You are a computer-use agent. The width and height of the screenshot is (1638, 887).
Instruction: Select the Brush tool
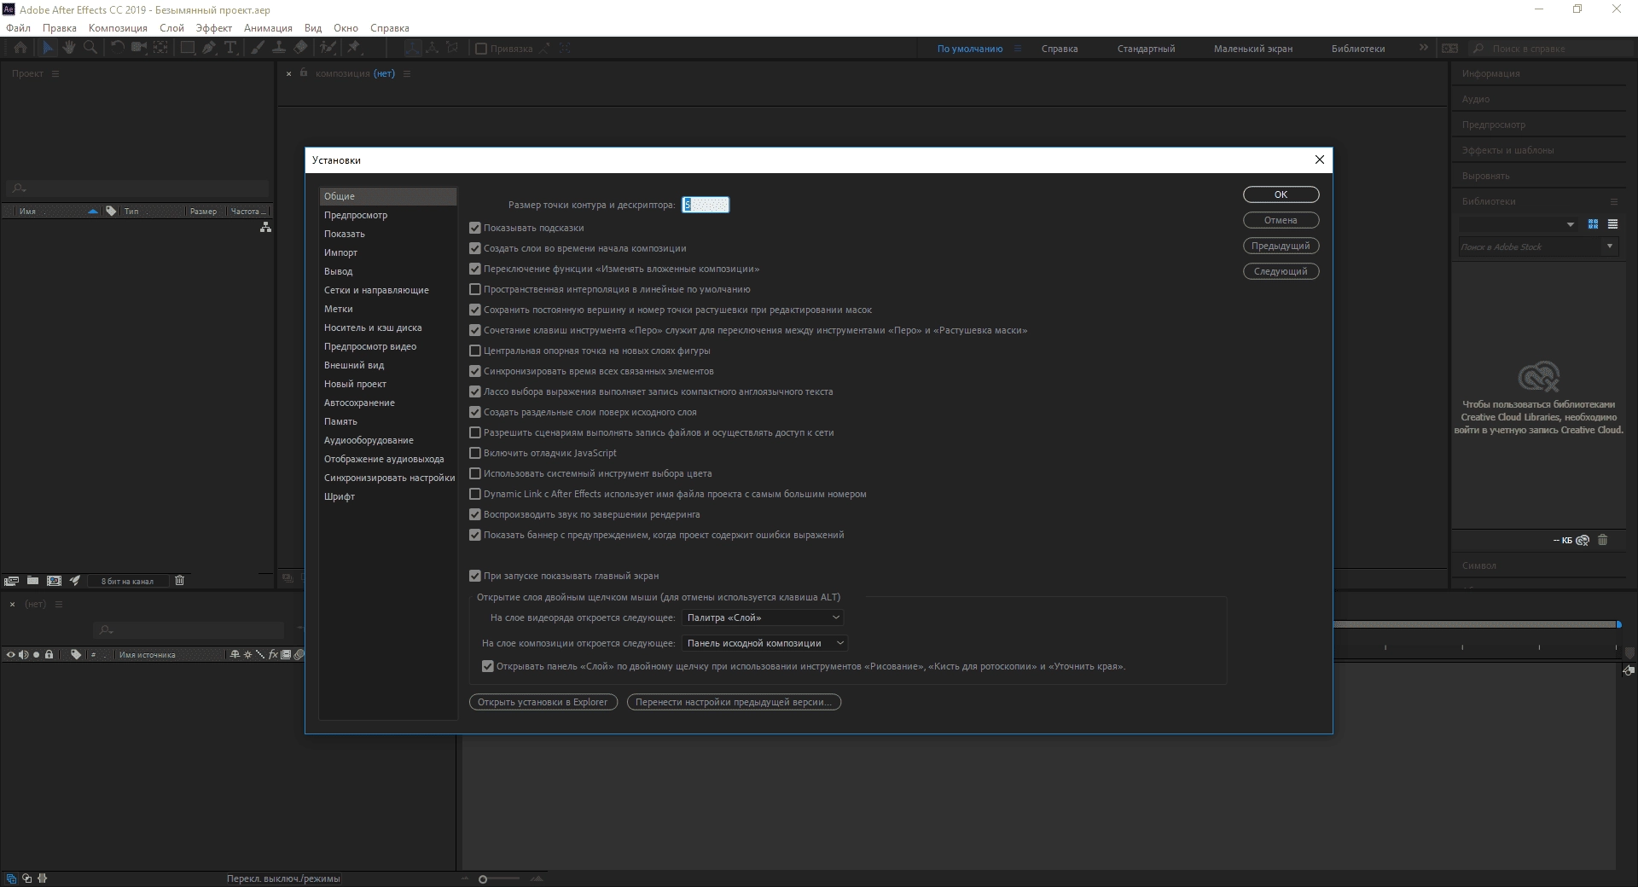258,48
